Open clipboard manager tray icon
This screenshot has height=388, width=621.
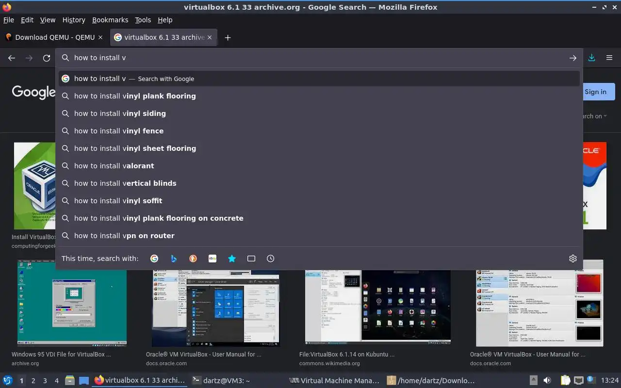coord(565,380)
